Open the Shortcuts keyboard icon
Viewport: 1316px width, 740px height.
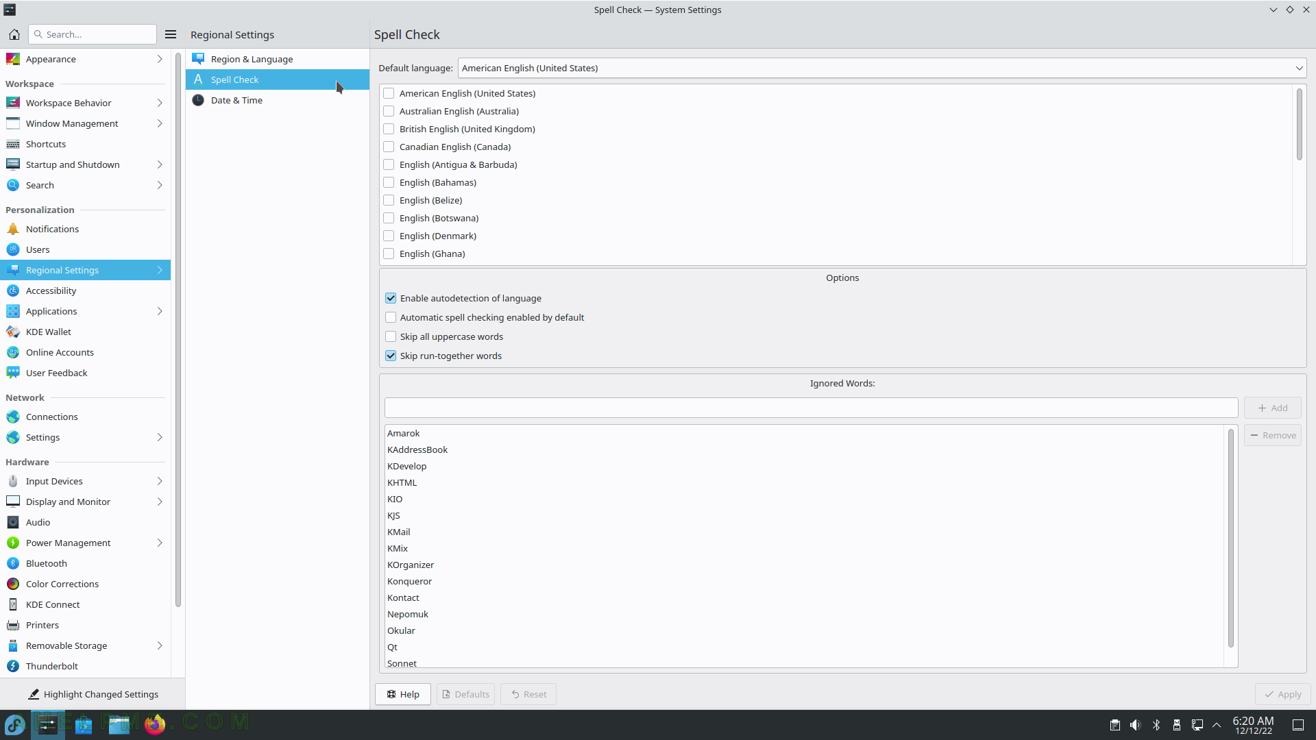click(13, 144)
